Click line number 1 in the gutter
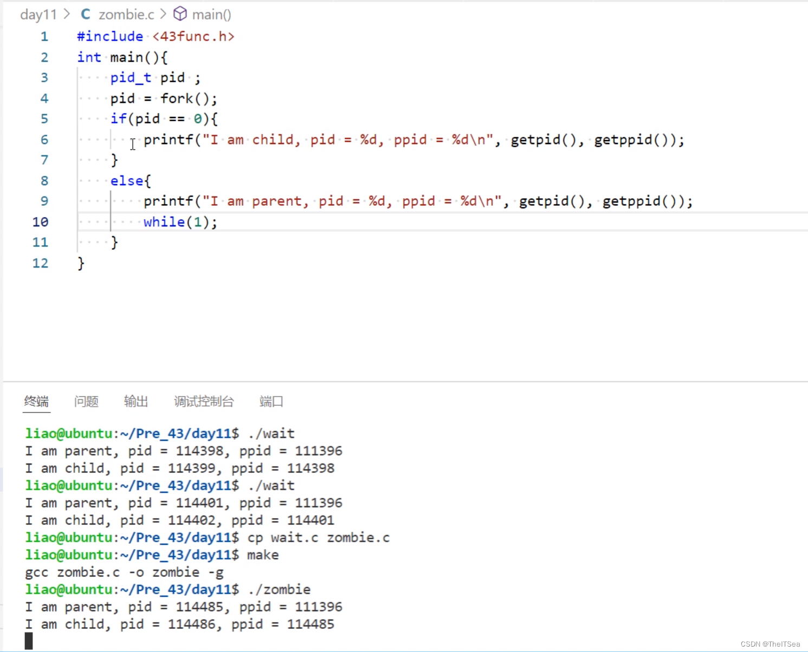 [44, 36]
